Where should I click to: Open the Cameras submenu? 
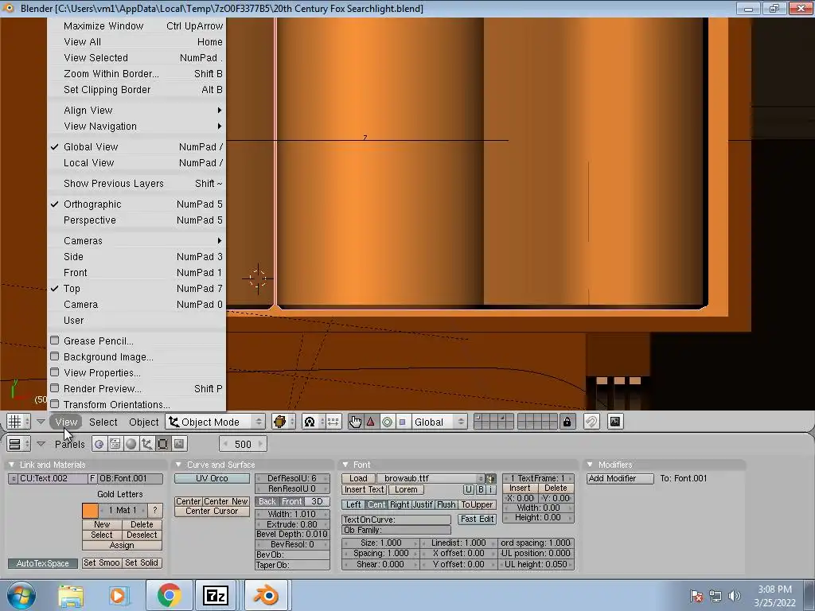(136, 240)
